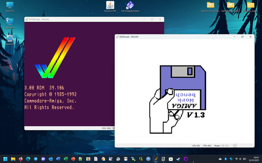
Task: Click the Bluetooth tray icon
Action: click(x=226, y=159)
